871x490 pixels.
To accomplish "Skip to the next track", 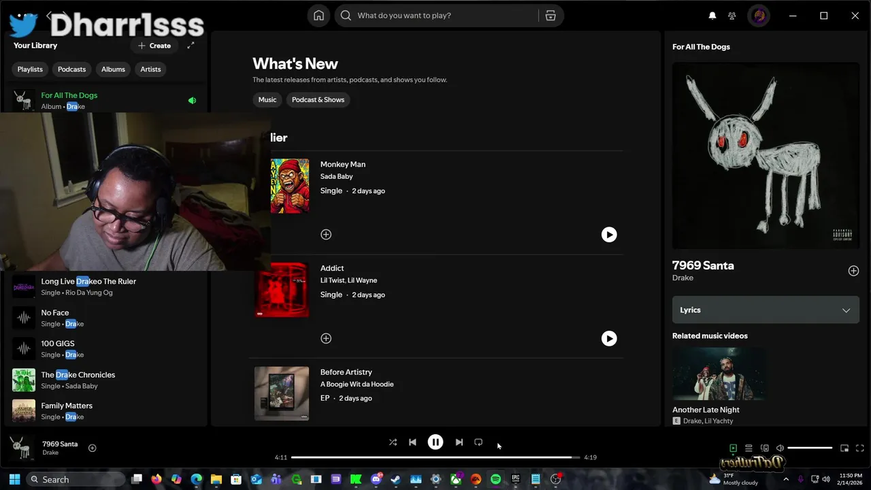I will pyautogui.click(x=459, y=442).
